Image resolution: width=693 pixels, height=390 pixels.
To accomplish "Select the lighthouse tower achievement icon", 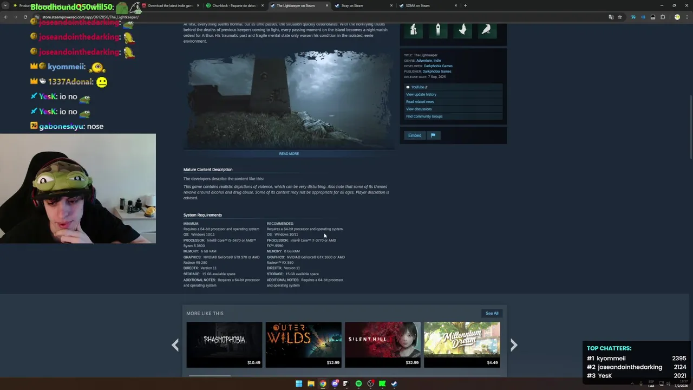I will click(438, 30).
